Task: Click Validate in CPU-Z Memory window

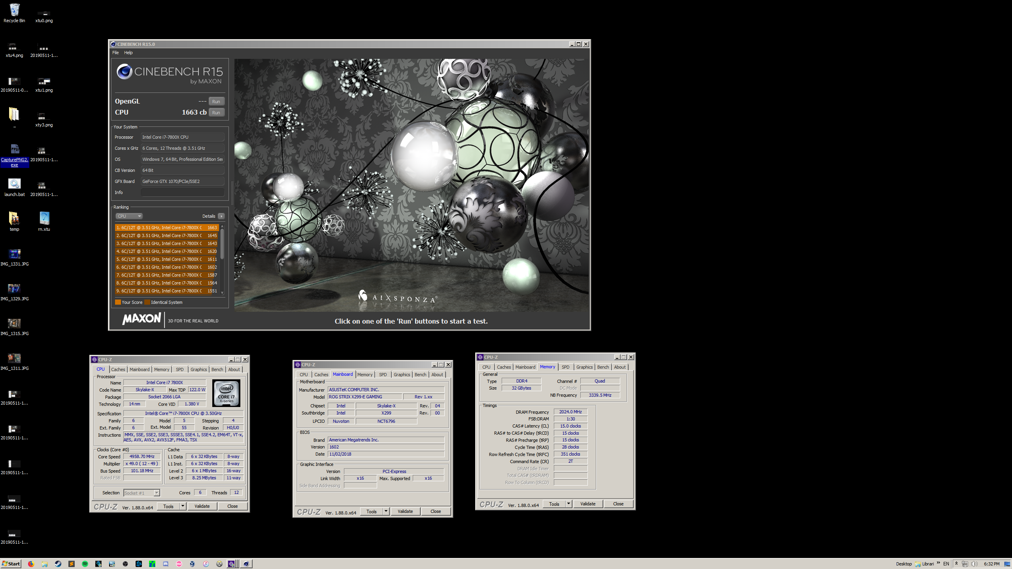Action: click(x=588, y=504)
